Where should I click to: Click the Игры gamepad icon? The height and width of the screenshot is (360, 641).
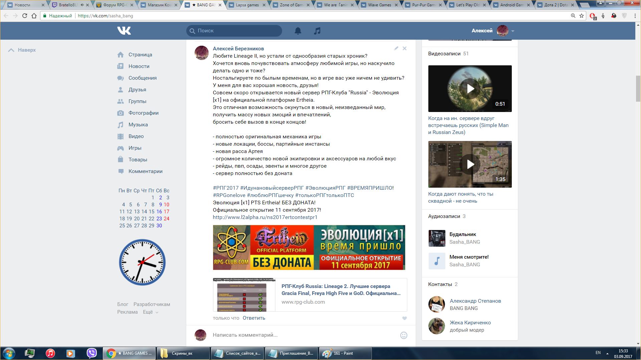121,148
